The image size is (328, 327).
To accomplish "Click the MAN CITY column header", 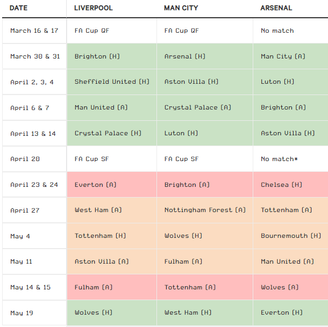I will pos(182,8).
